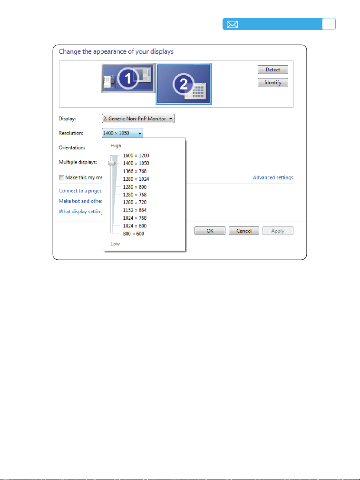Choose 1024 × 768 resolution
This screenshot has width=360, height=480.
tap(135, 218)
